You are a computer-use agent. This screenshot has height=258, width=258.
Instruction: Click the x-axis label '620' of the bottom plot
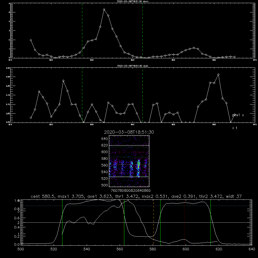pos(219,249)
